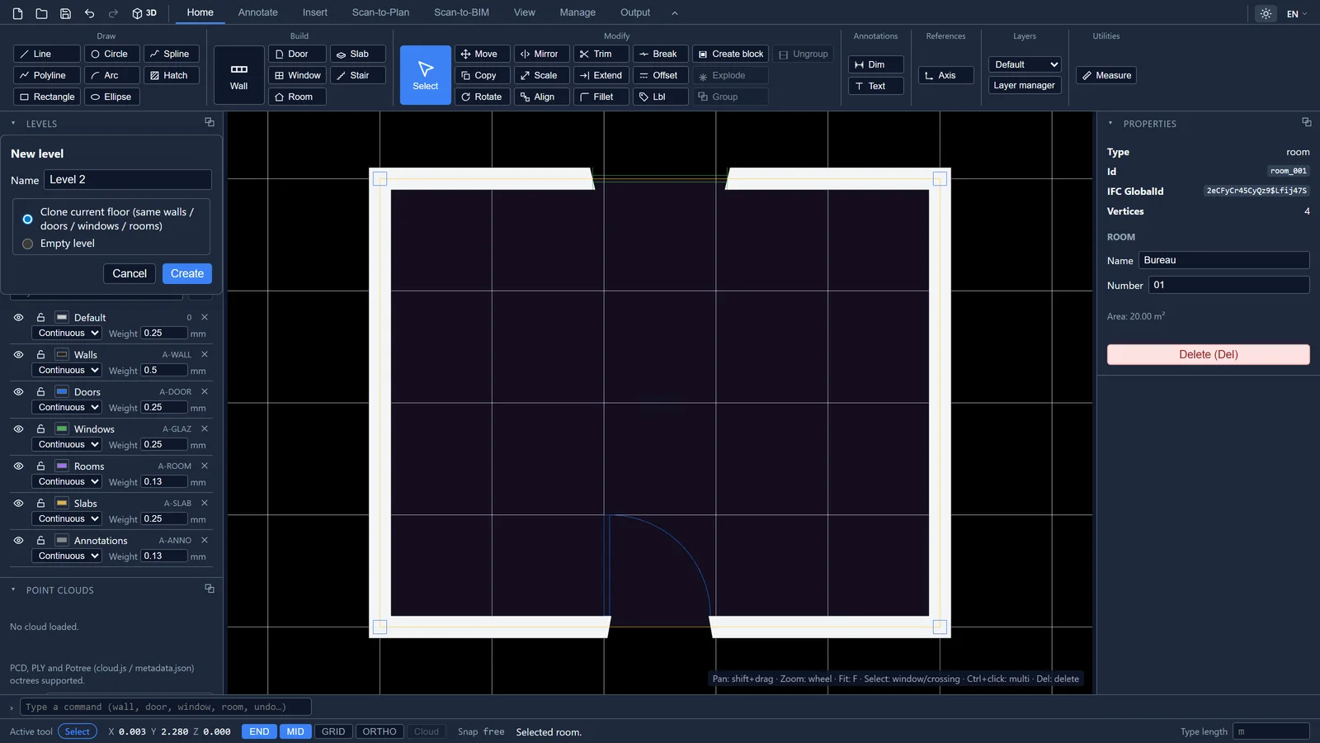
Task: Click the Save file icon
Action: coord(65,13)
